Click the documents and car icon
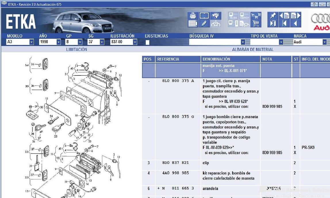 pos(245,24)
